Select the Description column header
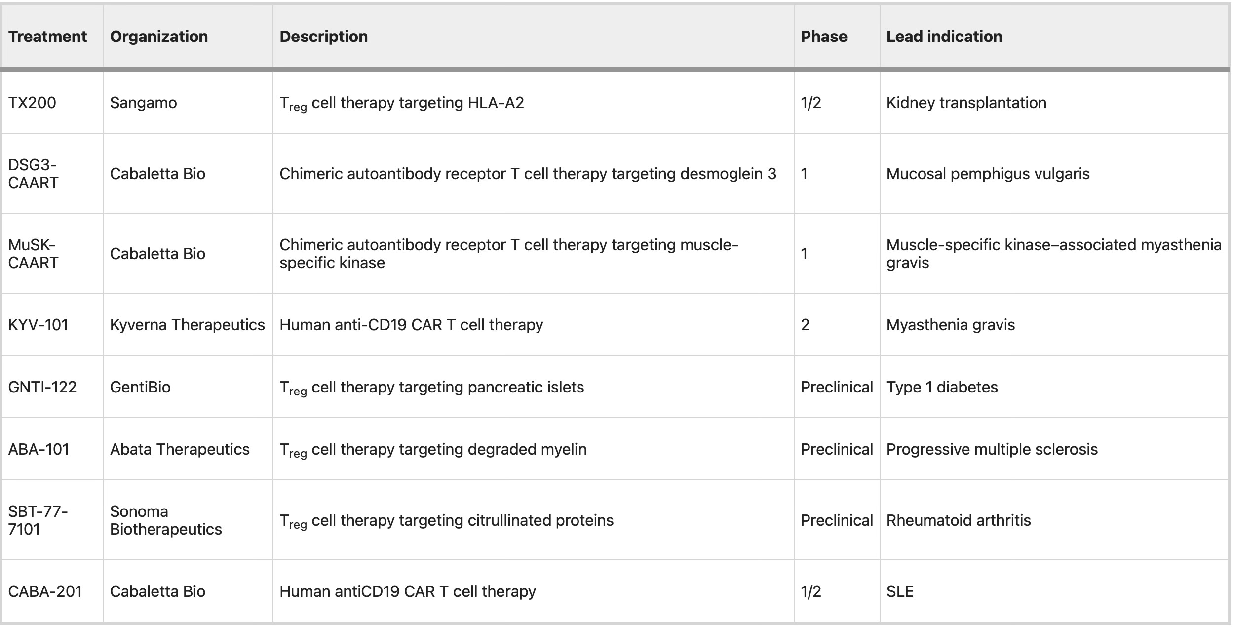This screenshot has width=1233, height=627. pyautogui.click(x=323, y=37)
